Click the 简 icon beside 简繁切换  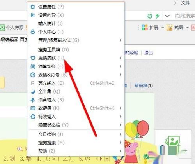(x=33, y=66)
